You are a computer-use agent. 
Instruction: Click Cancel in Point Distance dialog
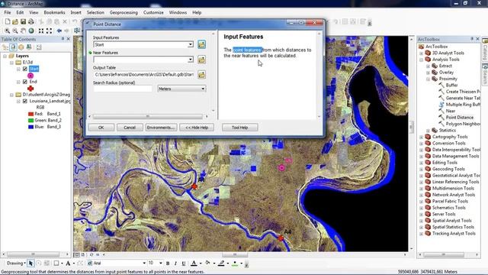click(130, 128)
